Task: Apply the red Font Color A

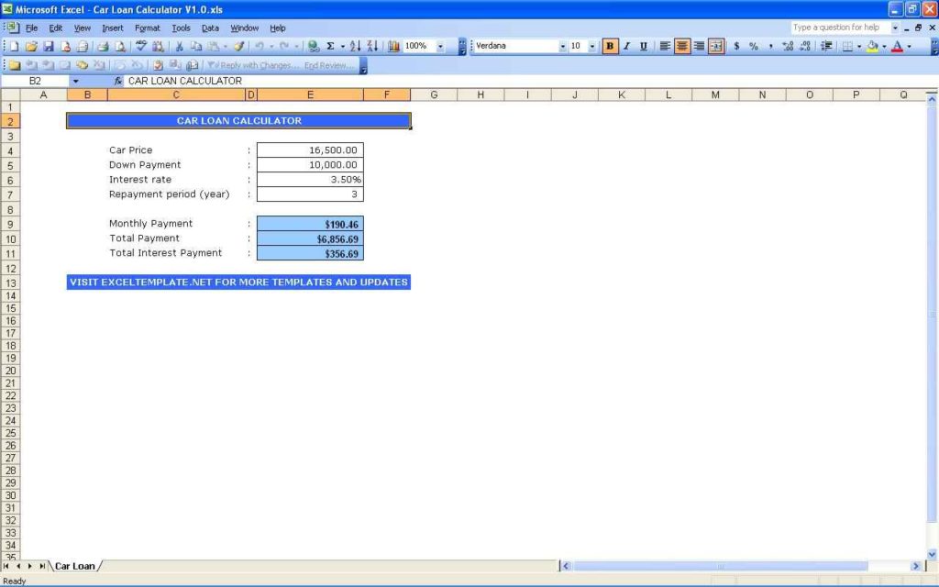Action: pyautogui.click(x=897, y=46)
